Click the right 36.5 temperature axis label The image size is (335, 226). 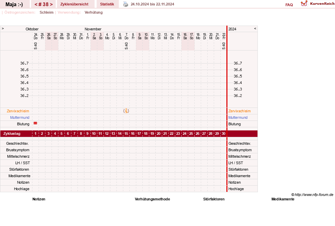click(238, 76)
